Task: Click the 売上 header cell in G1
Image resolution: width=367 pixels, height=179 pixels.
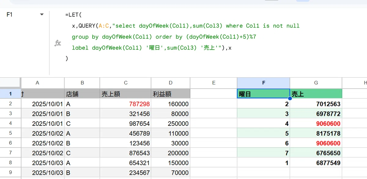Action: point(316,94)
